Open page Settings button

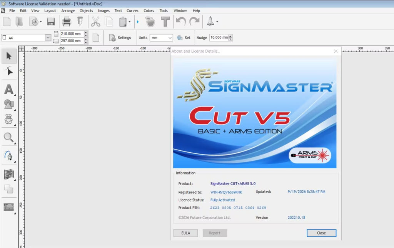coord(120,38)
